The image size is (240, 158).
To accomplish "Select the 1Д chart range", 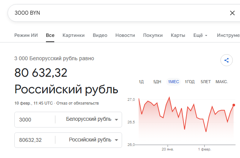I will coord(141,82).
